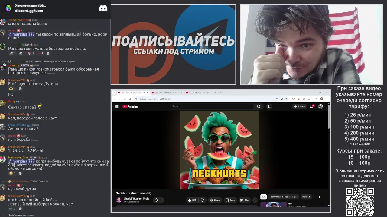387x217 pixels.
Task: Open subscription notification bell dropdown
Action: 158,200
